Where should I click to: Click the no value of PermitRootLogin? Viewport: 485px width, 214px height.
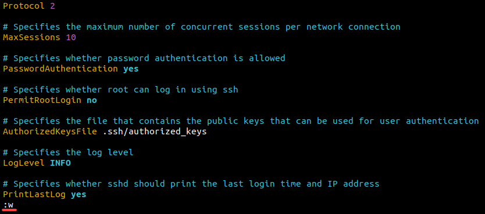[91, 100]
